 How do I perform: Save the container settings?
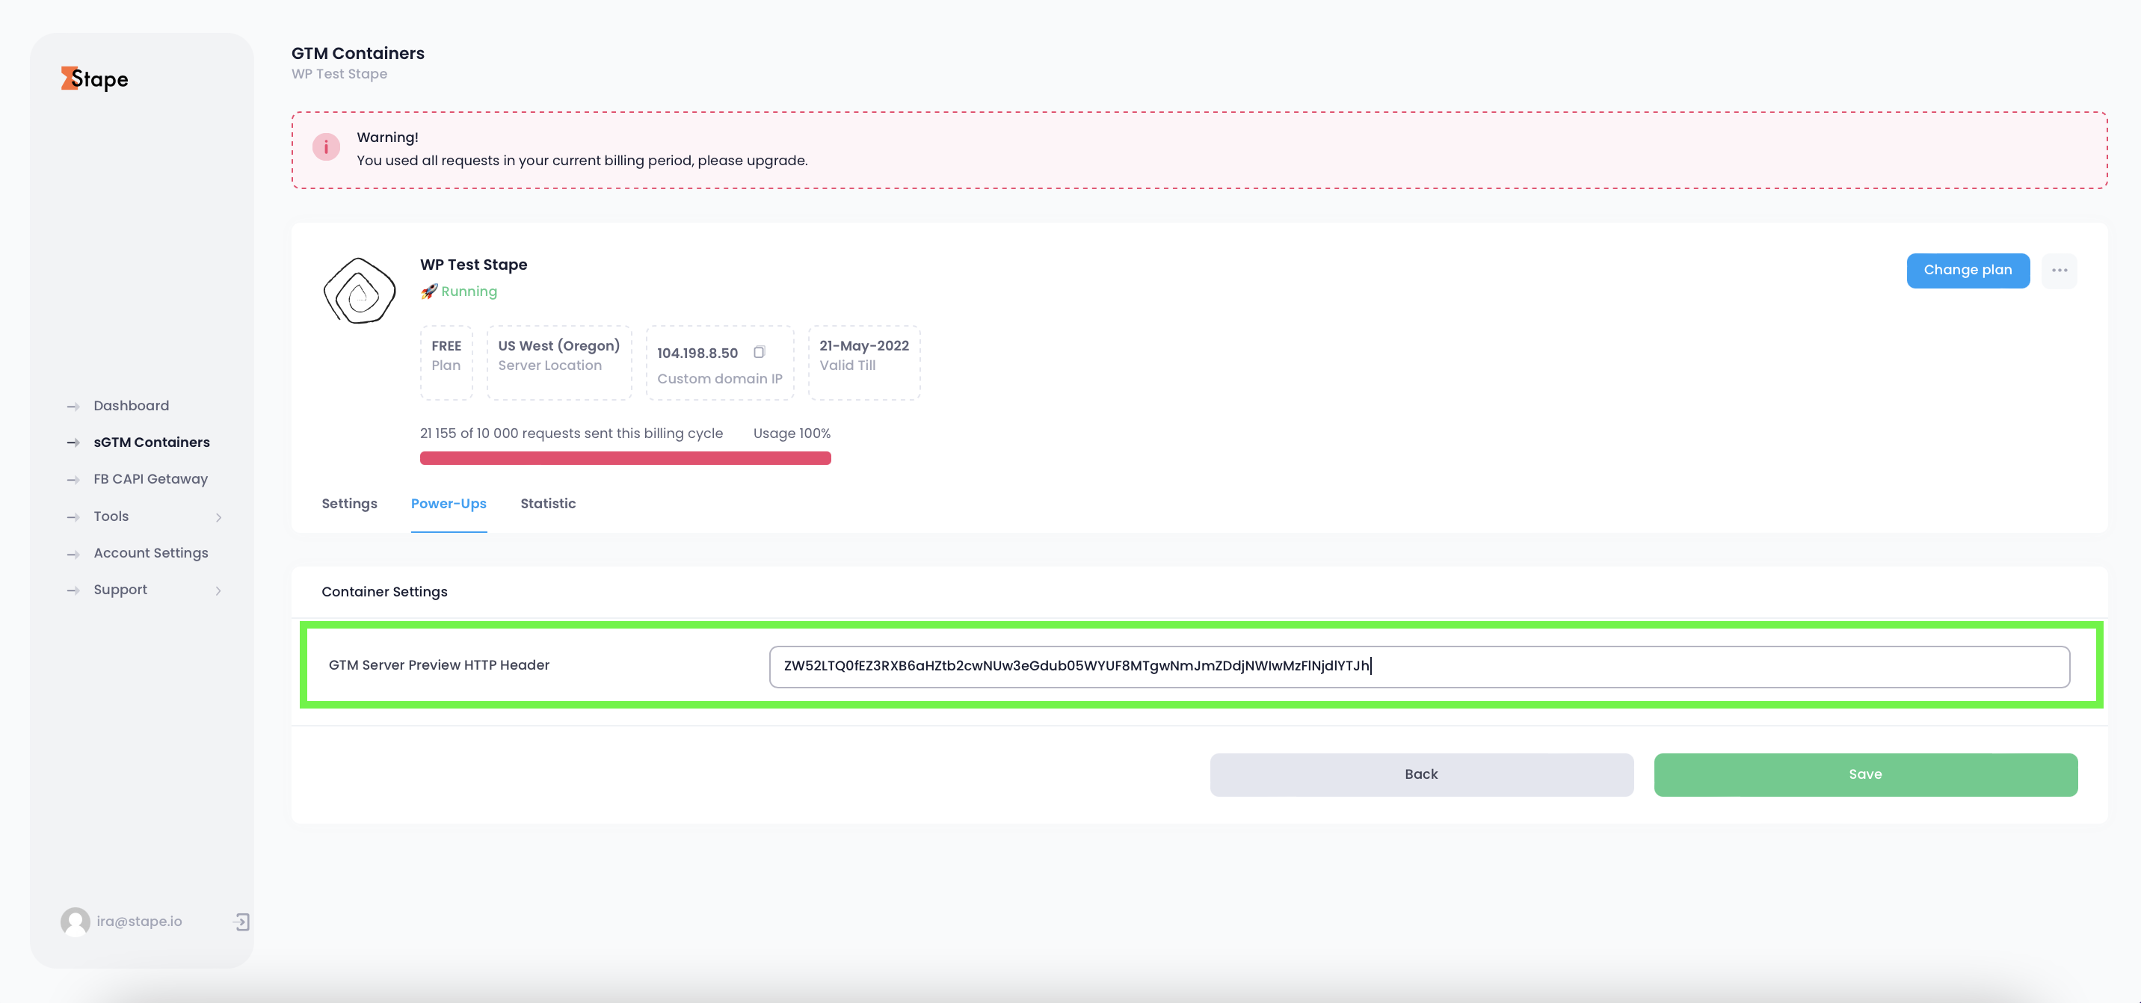pyautogui.click(x=1865, y=774)
